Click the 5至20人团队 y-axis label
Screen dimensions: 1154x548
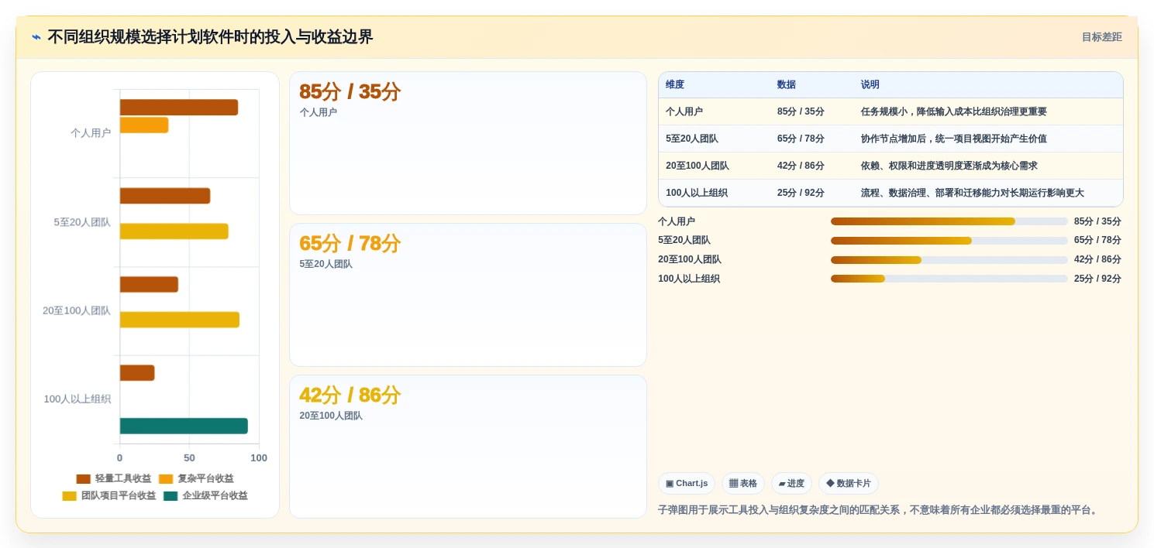click(x=82, y=222)
